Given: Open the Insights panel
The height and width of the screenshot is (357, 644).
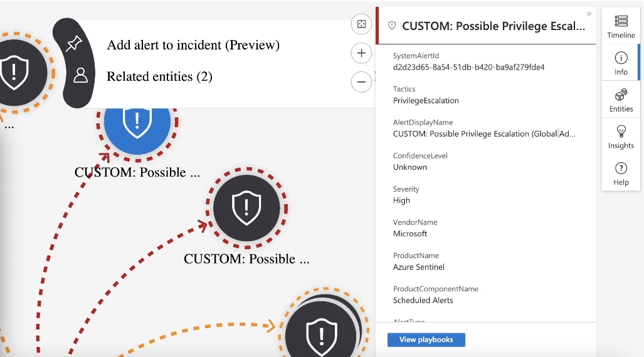Looking at the screenshot, I should [x=621, y=137].
